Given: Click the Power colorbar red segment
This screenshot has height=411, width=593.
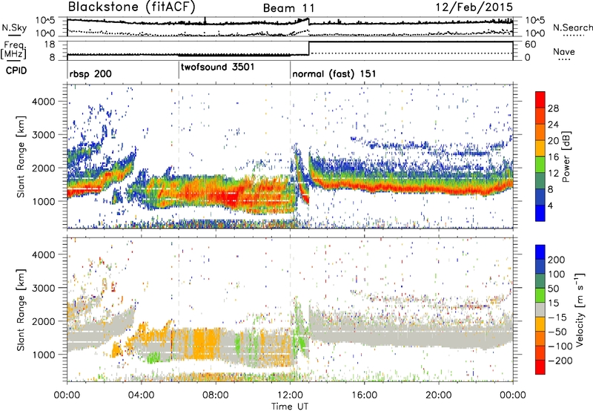Looking at the screenshot, I should coord(540,99).
